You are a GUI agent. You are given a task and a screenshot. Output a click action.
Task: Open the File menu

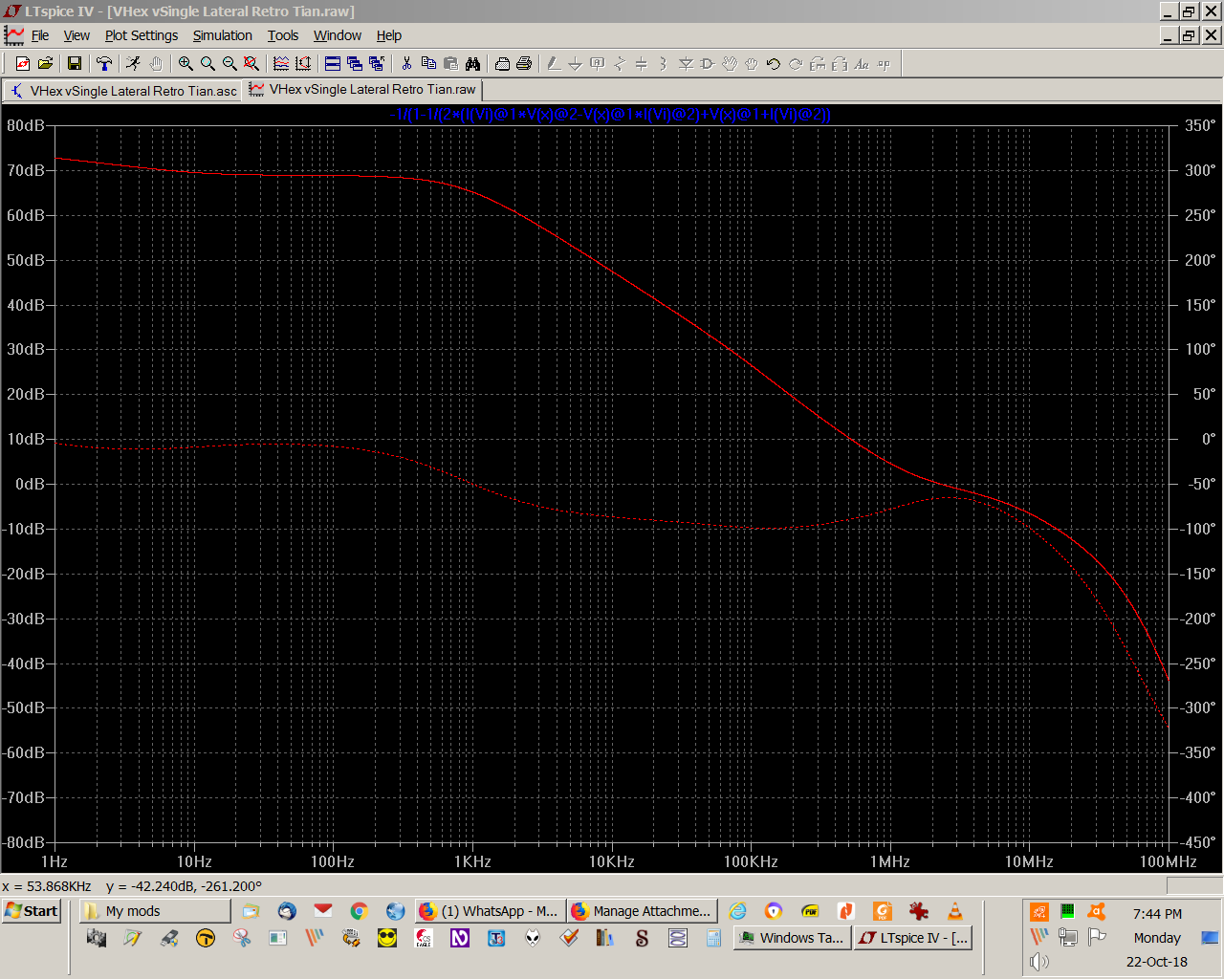tap(40, 35)
